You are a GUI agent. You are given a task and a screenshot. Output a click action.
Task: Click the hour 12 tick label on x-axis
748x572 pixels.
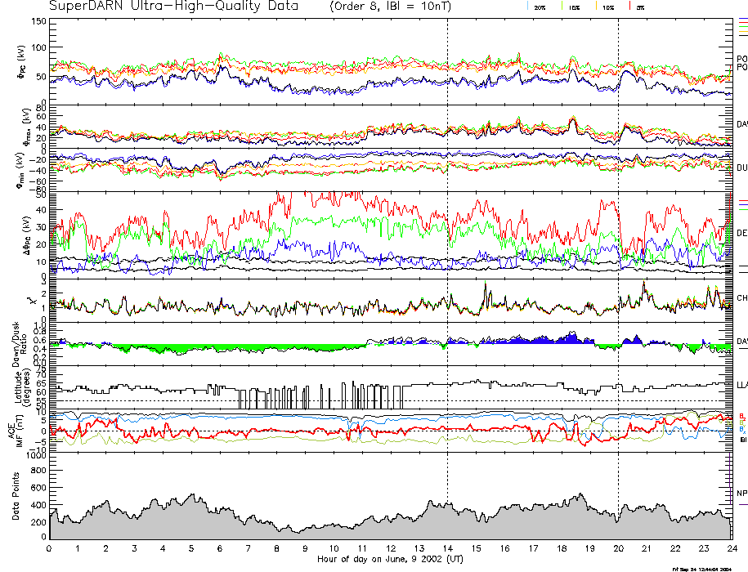coord(391,547)
